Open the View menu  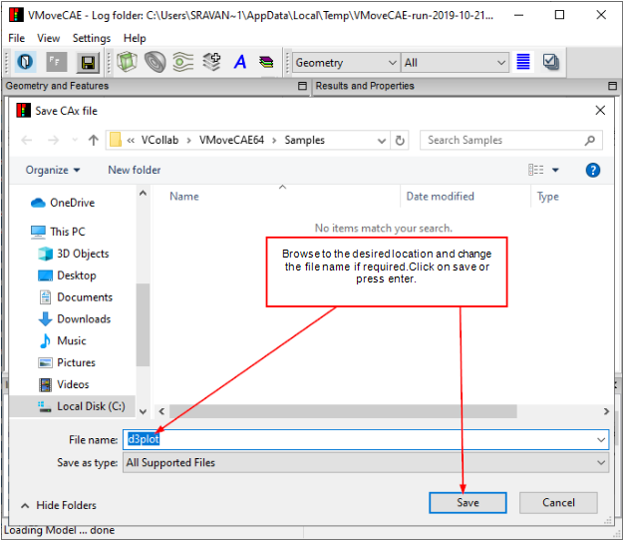(48, 38)
